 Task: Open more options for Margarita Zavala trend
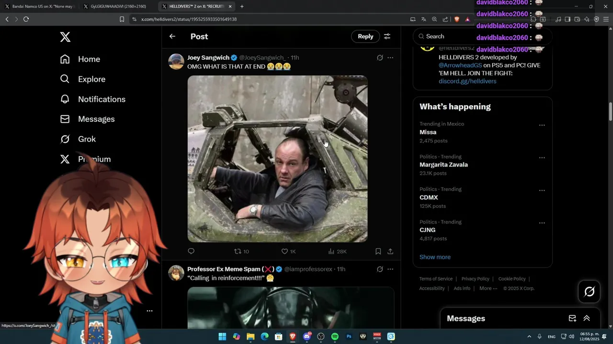pyautogui.click(x=542, y=158)
